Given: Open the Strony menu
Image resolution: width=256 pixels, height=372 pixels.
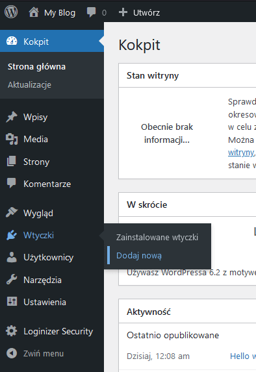Looking at the screenshot, I should click(x=52, y=162).
